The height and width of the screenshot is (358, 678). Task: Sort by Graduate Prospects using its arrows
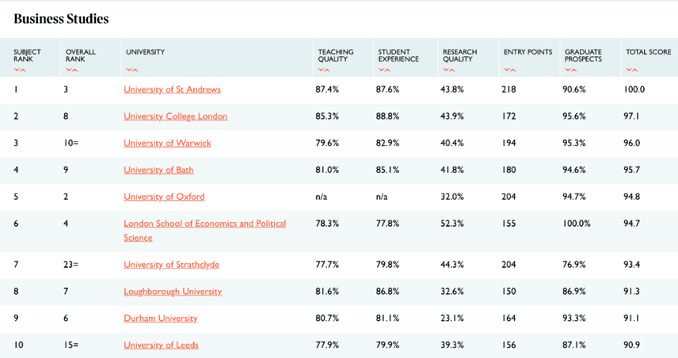[571, 70]
